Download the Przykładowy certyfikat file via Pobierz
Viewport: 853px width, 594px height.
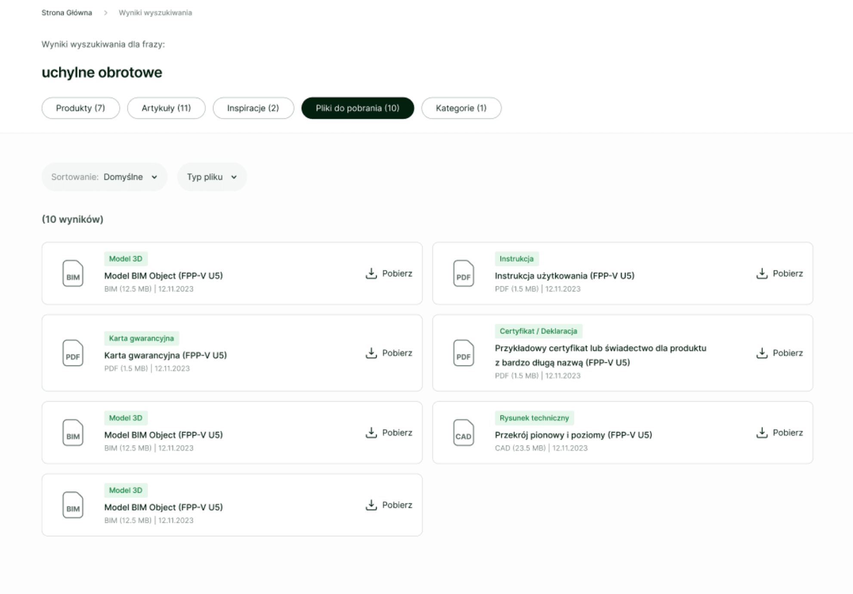(779, 353)
